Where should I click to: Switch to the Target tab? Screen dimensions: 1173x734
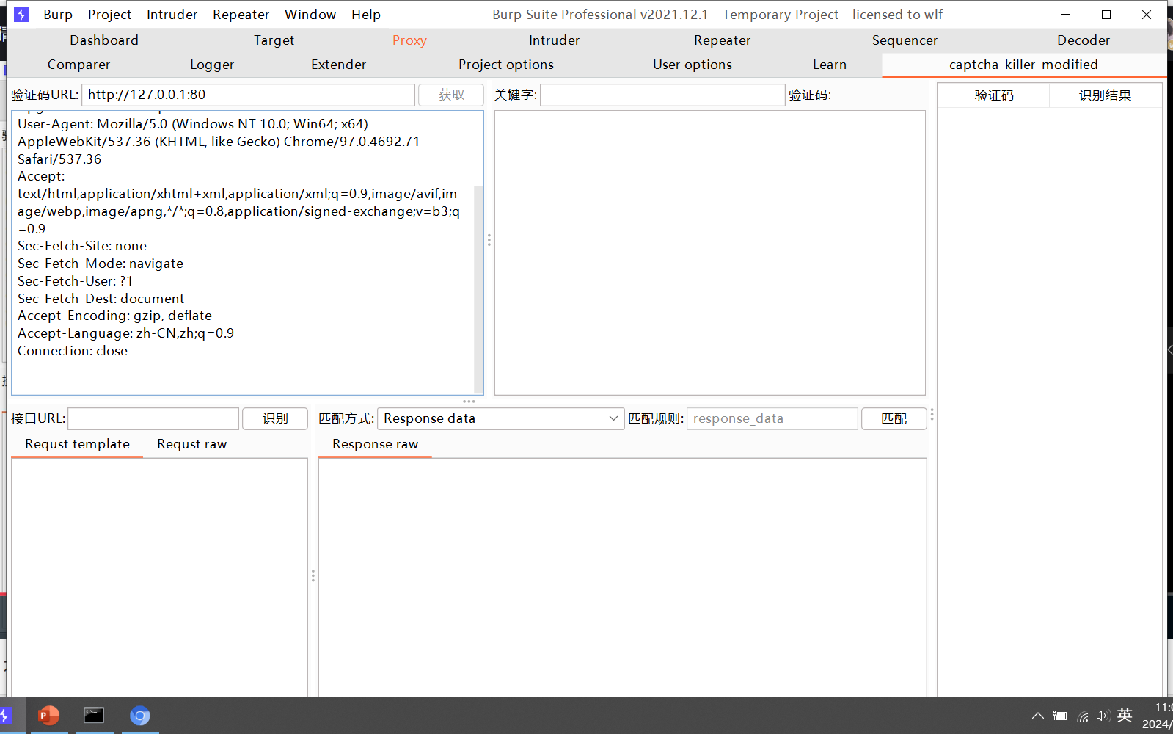274,40
